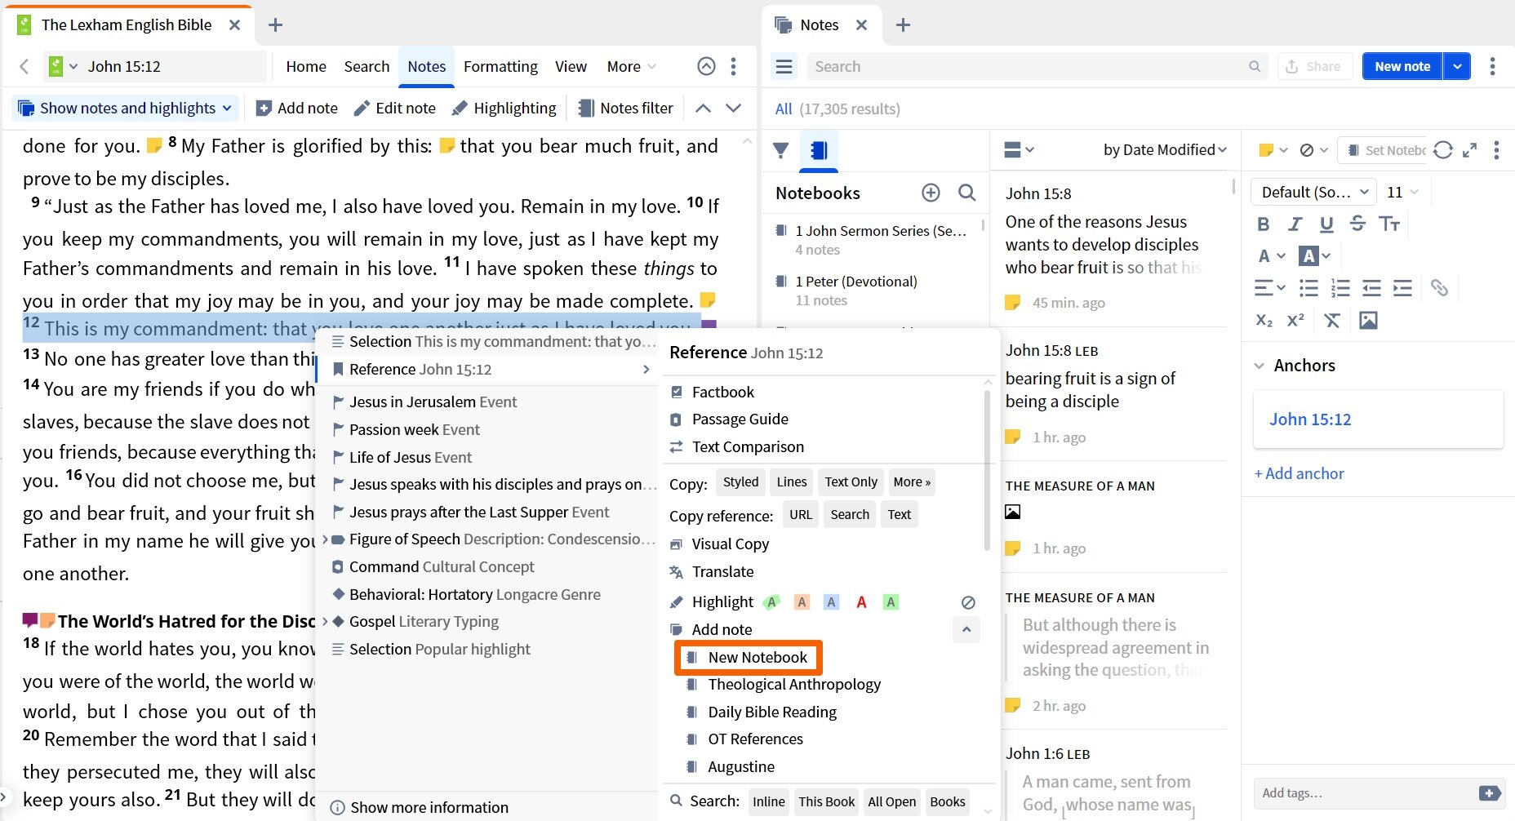Viewport: 1515px width, 821px height.
Task: Open sort by Date Modified dropdown
Action: (x=1165, y=149)
